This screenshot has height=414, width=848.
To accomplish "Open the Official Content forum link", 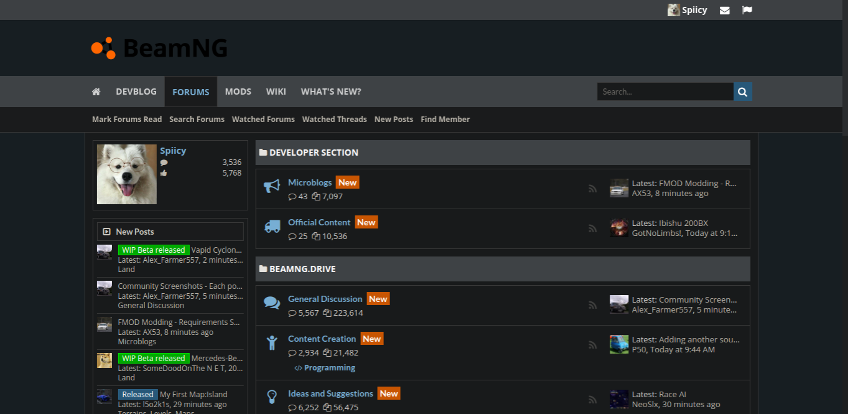I will [x=319, y=222].
